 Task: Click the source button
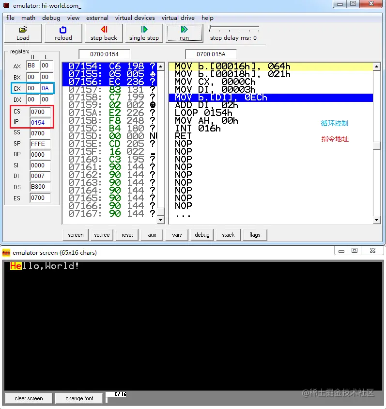coord(102,235)
